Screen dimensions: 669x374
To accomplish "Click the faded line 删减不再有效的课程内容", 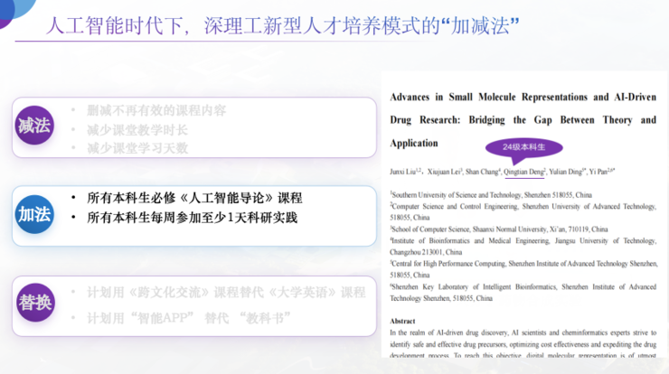I will [x=156, y=110].
